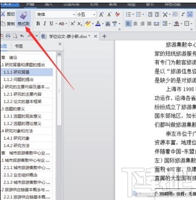This screenshot has width=196, height=200.
Task: Insert a bulleted list
Action: [x=128, y=14]
